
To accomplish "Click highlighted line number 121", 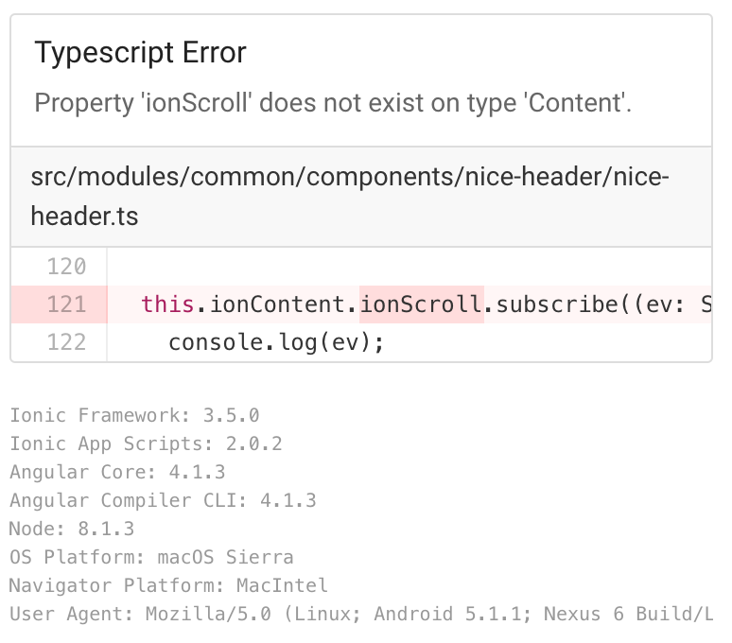I will click(66, 304).
